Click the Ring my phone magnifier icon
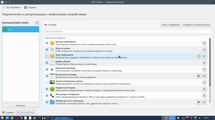Viewport: 215px width, 120px height. (52, 50)
